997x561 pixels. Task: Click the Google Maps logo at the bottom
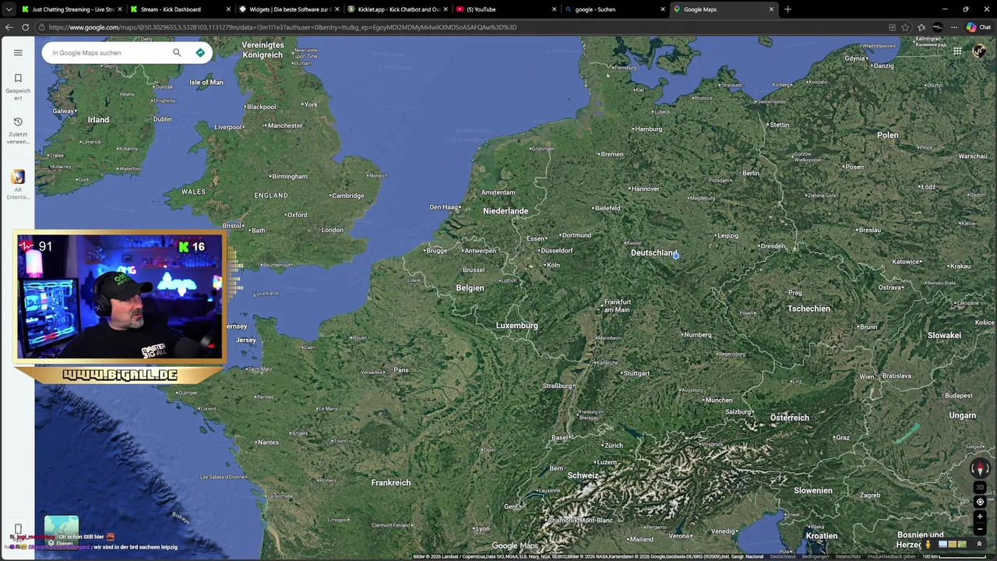click(x=515, y=545)
